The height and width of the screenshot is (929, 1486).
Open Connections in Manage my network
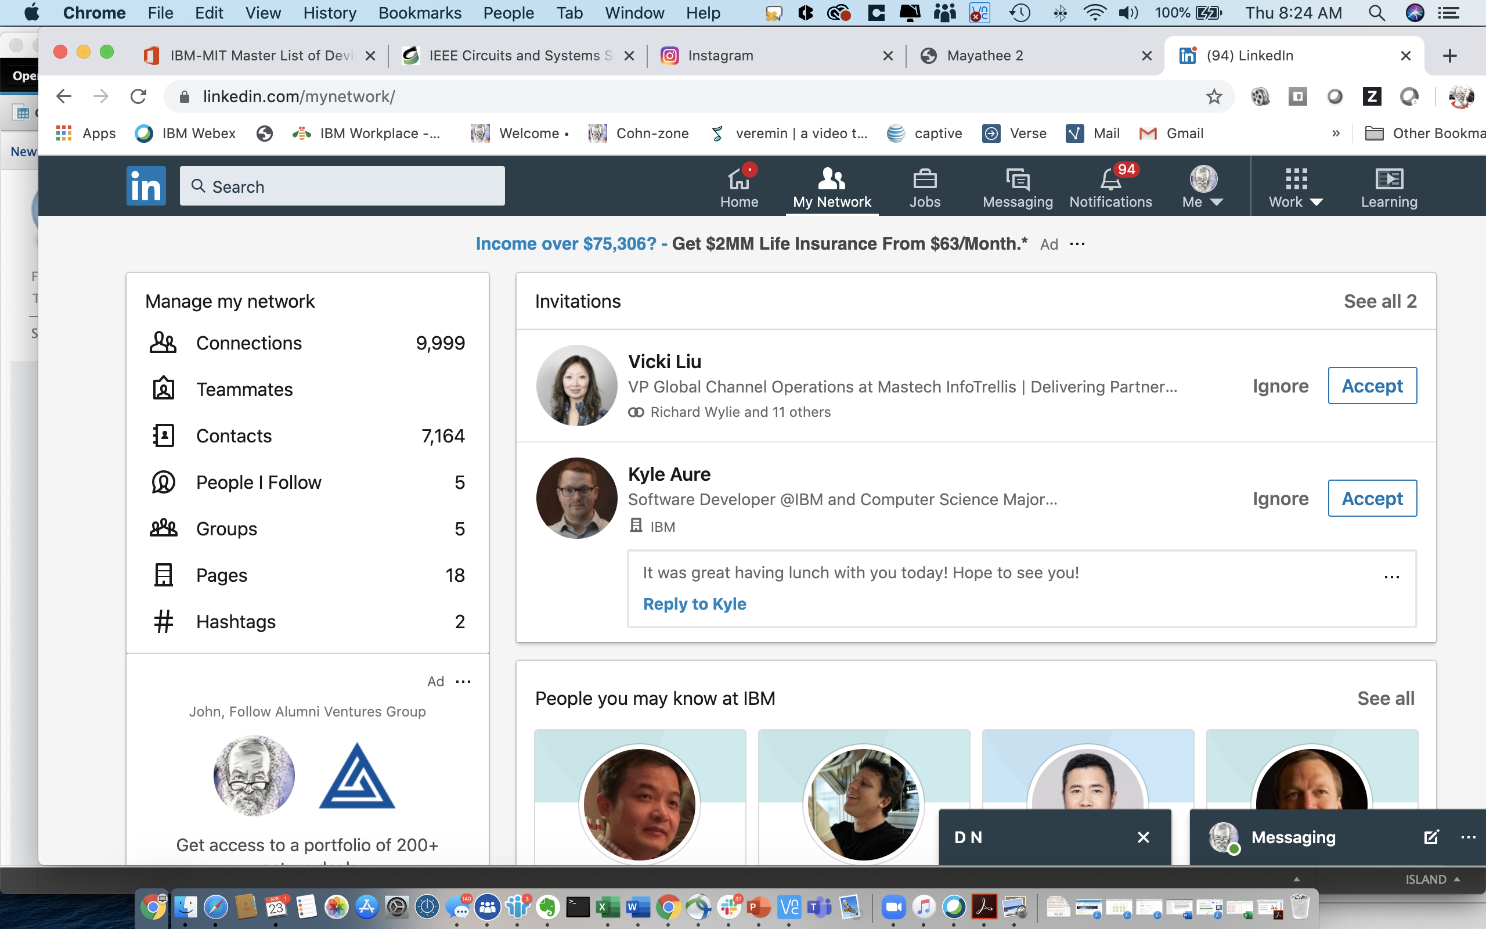248,343
